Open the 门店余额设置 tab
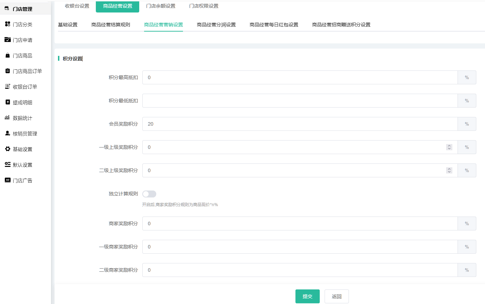The image size is (485, 304). pyautogui.click(x=161, y=6)
